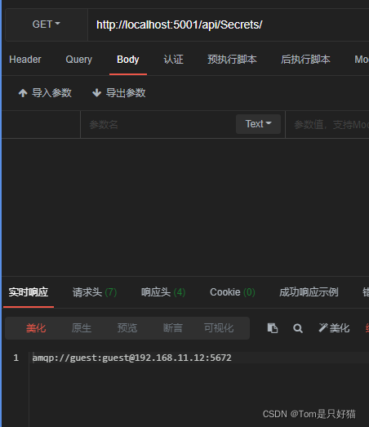Click the amqp://guest:guest@192.168.11.12:5672 response line
This screenshot has width=369, height=427.
coord(132,358)
